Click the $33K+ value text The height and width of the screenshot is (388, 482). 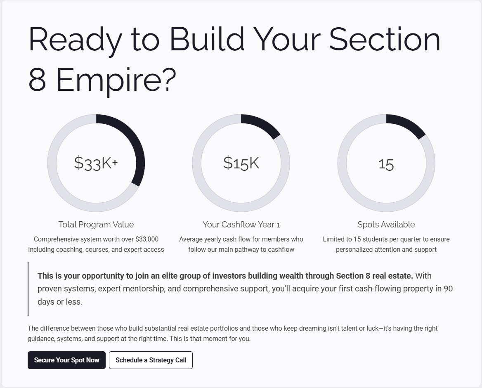click(96, 163)
